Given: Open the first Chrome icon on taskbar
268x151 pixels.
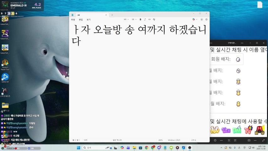Looking at the screenshot, I should 147,148.
